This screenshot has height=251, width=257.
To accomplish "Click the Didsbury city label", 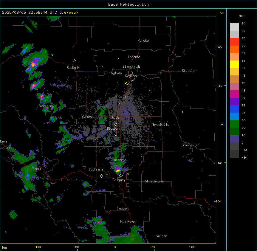I will [x=114, y=128].
